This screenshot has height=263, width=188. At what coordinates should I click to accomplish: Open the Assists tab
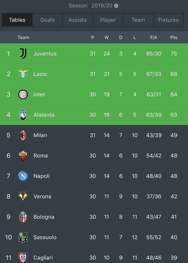78,20
